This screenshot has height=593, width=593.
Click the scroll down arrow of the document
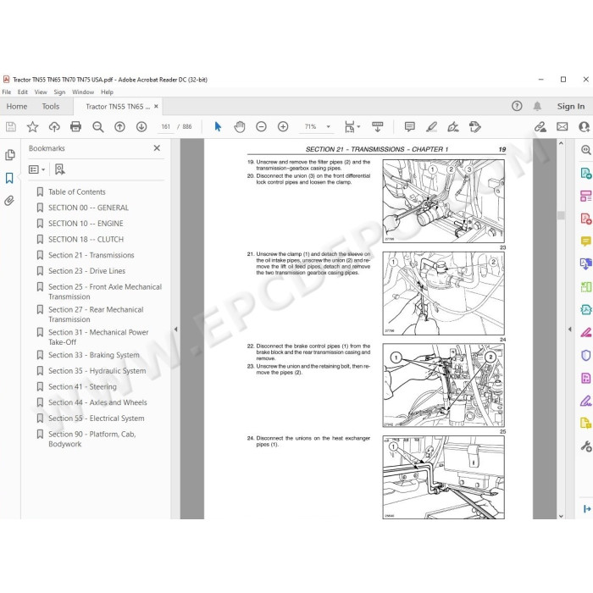click(561, 516)
